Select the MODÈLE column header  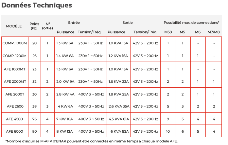(14, 26)
